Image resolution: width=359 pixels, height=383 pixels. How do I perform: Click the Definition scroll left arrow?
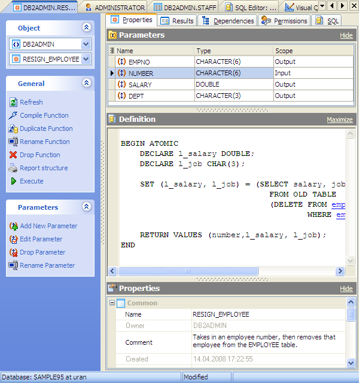click(x=112, y=271)
